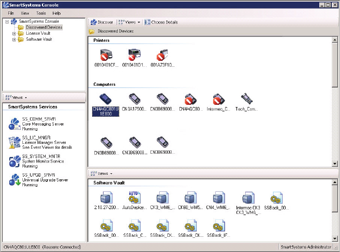Click SmartSystems Administrator in status bar
This screenshot has width=340, height=252.
[x=306, y=247]
